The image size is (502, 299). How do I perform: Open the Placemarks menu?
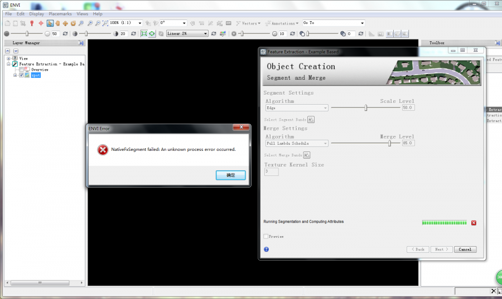click(x=60, y=14)
